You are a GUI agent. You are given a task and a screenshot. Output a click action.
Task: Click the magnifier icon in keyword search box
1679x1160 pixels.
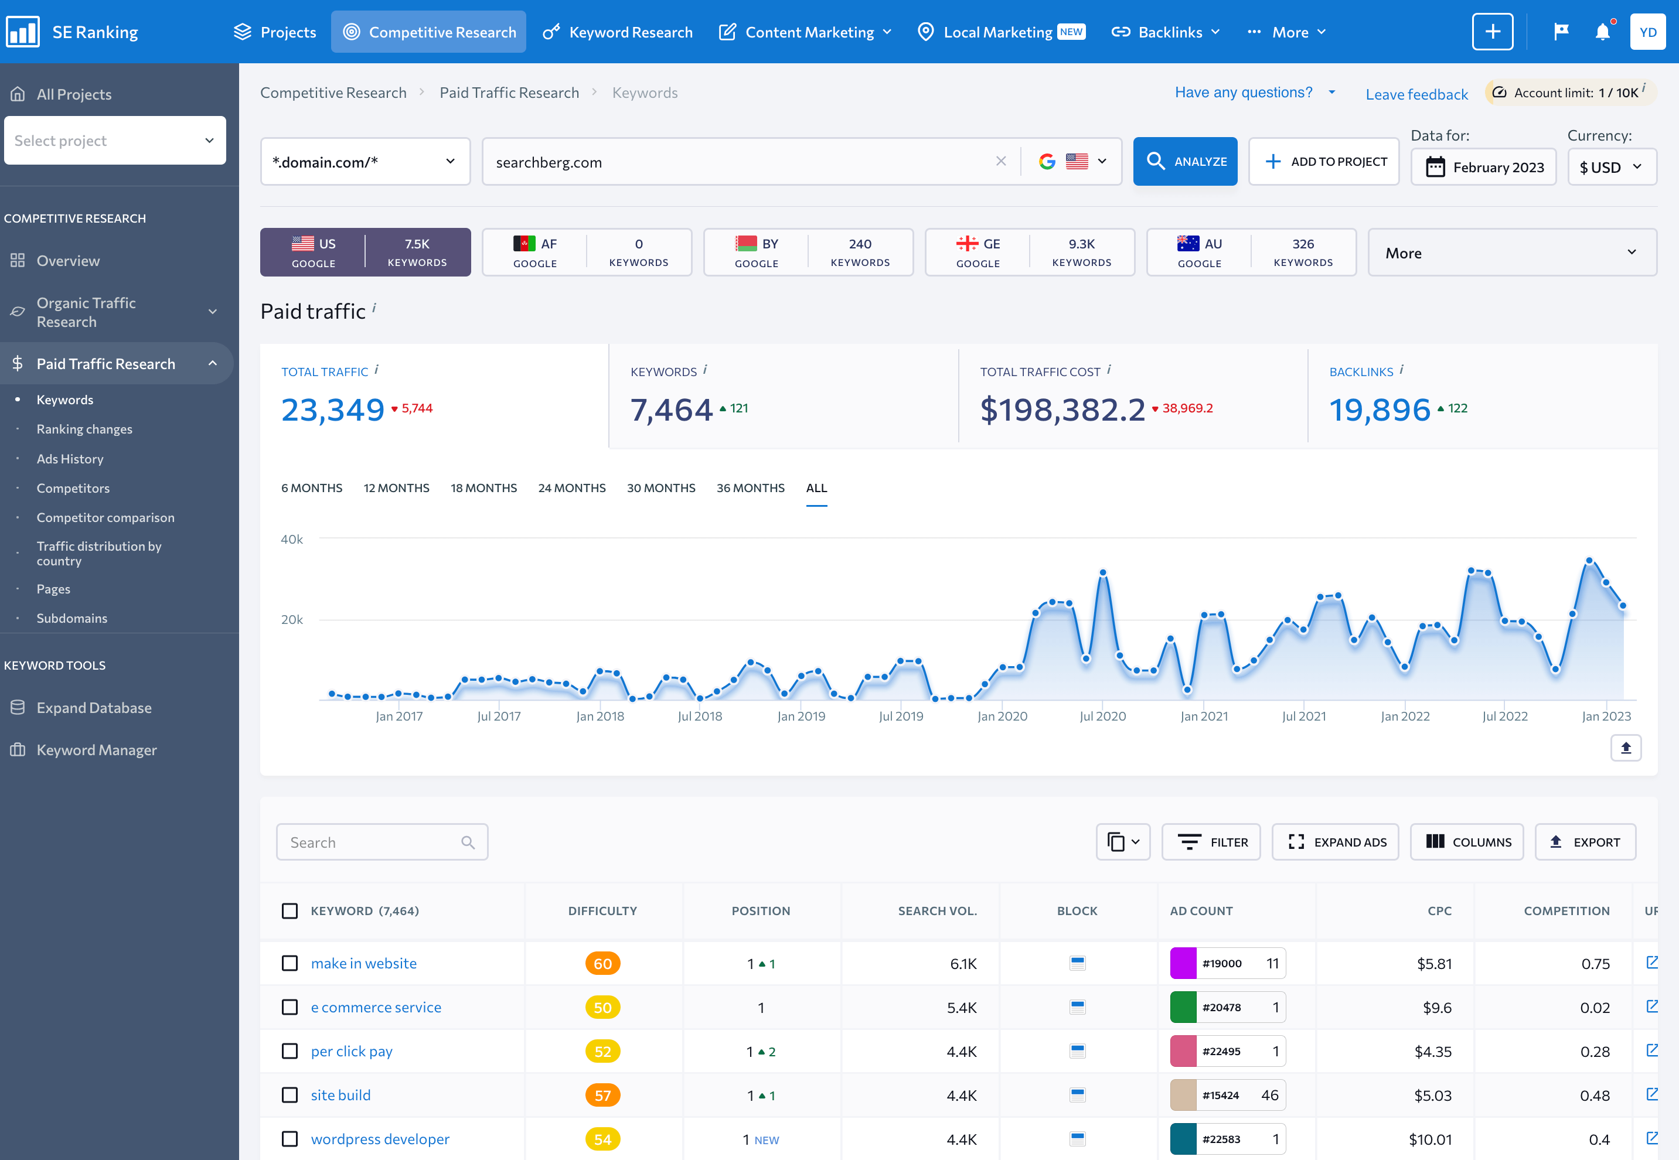tap(467, 842)
